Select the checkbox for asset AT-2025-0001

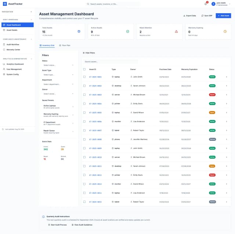(x=84, y=77)
